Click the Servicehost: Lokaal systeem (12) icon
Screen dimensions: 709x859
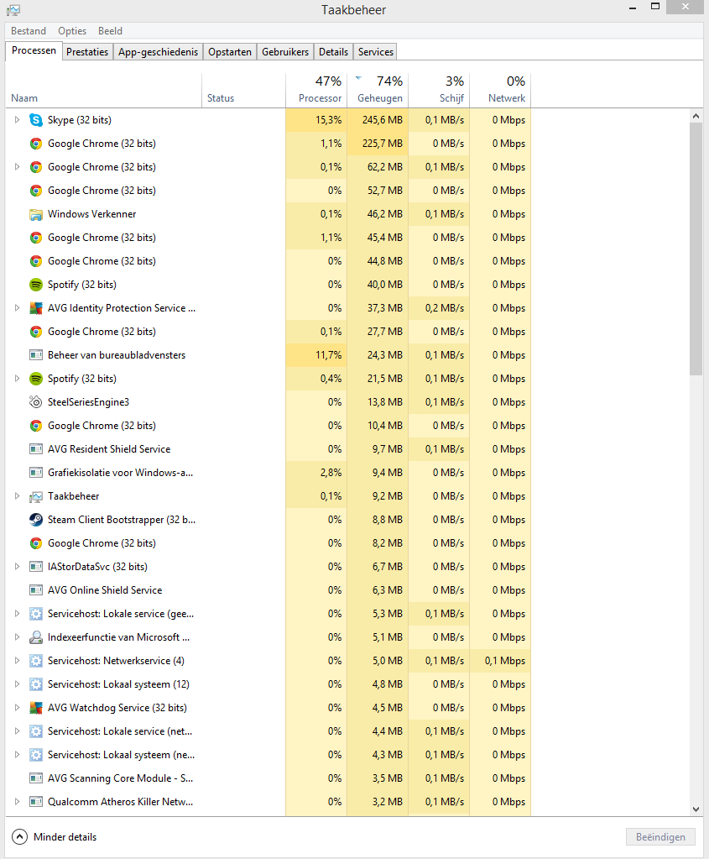(35, 685)
